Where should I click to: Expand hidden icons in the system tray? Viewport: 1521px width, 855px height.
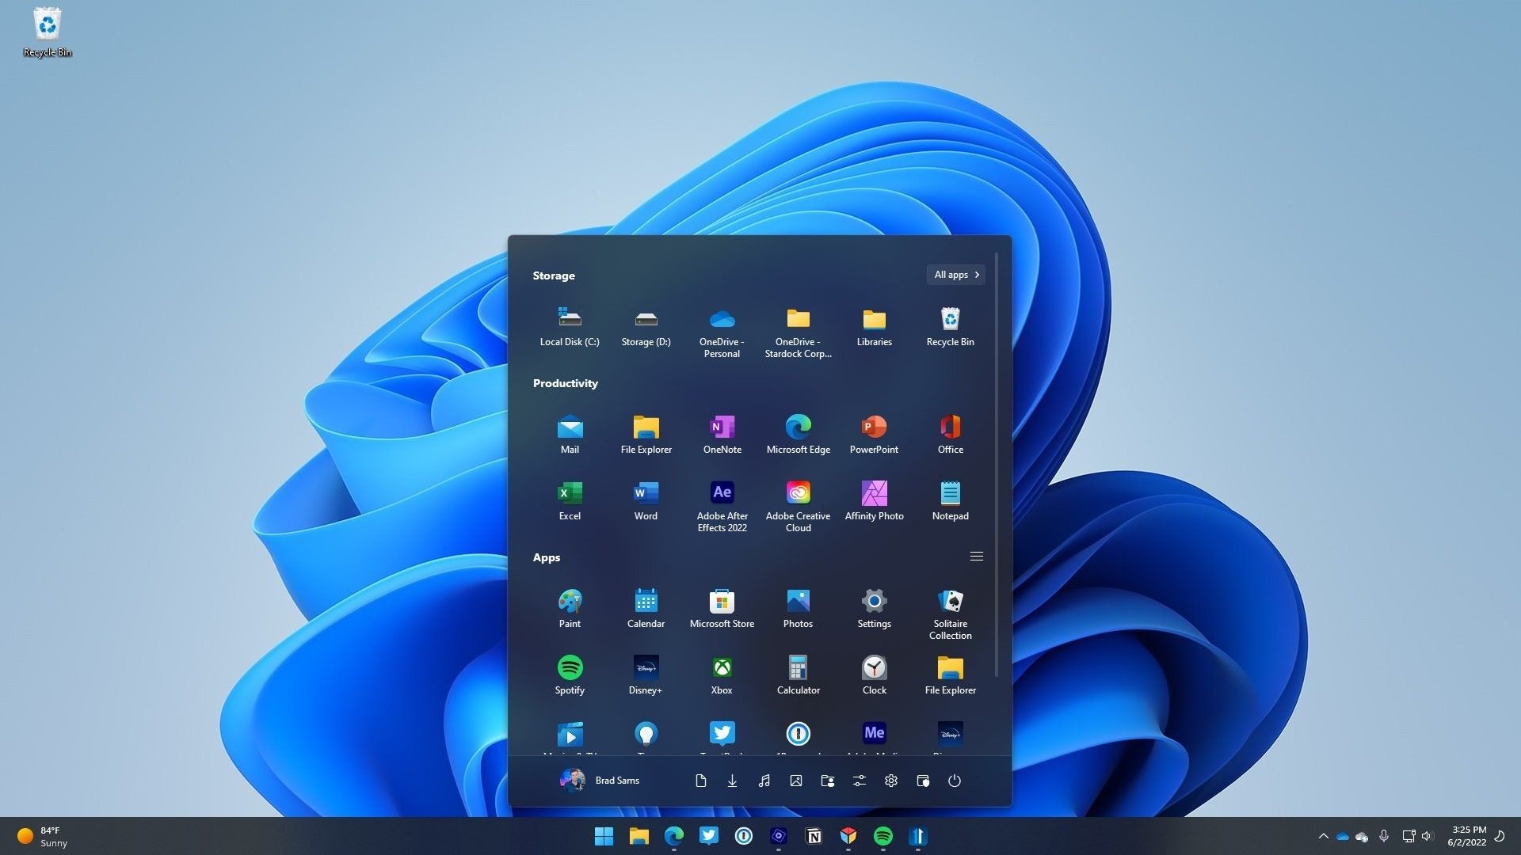[x=1323, y=836]
